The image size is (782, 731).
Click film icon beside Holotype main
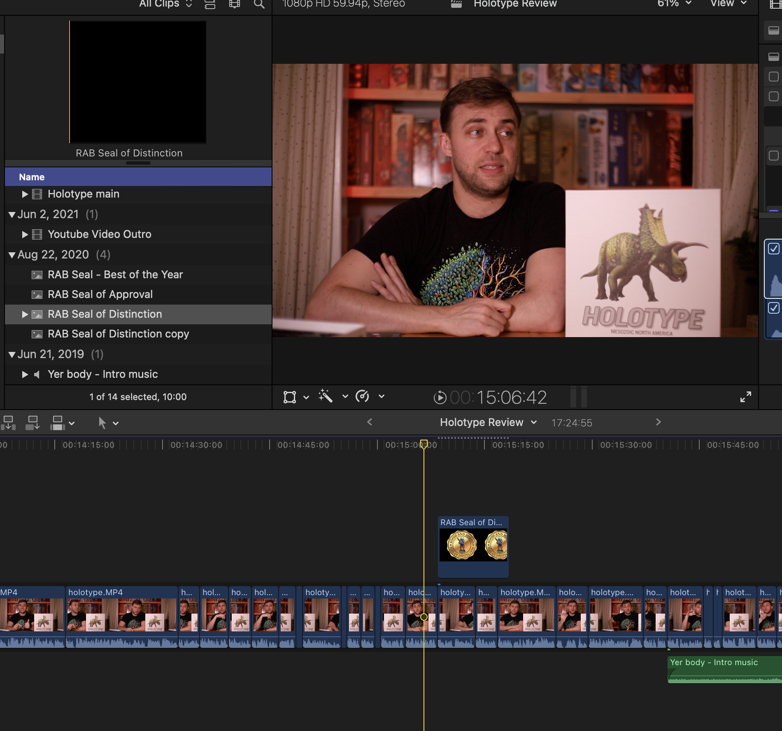click(x=37, y=194)
